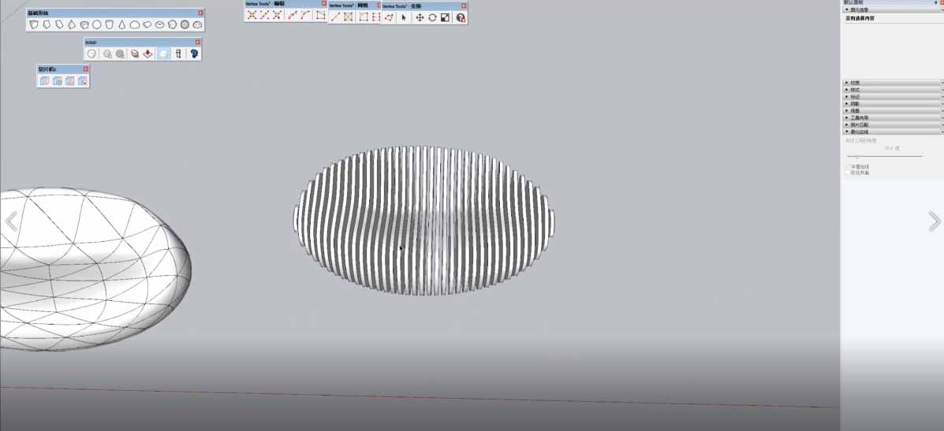944x431 pixels.
Task: Toggle the 平滑法线 checkbox
Action: pyautogui.click(x=848, y=166)
